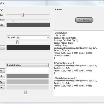Click the gray gradient color 2 swatch
Screen dimensions: 104x104
28,76
